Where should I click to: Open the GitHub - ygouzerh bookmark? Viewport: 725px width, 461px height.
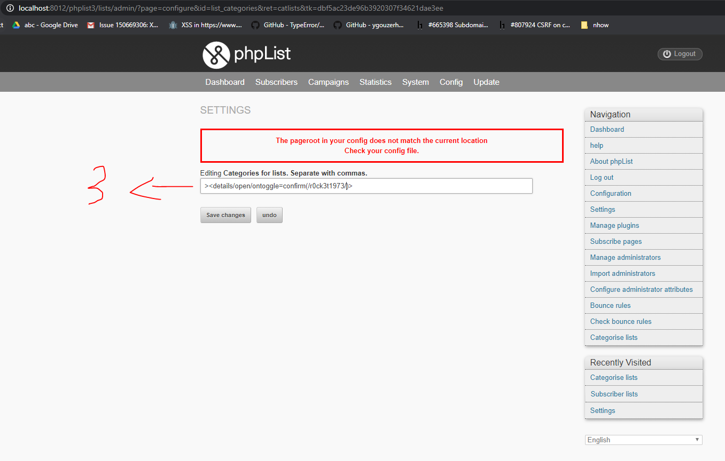(369, 25)
